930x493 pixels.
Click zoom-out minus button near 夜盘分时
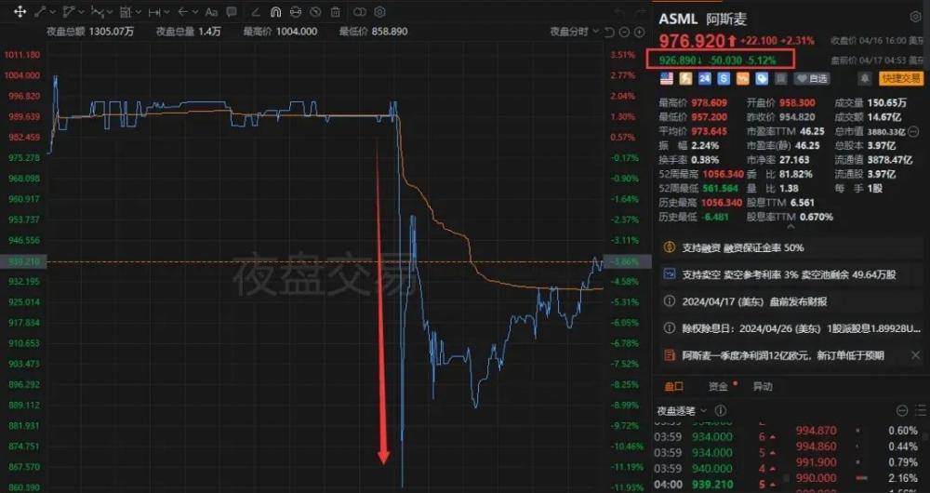(626, 32)
